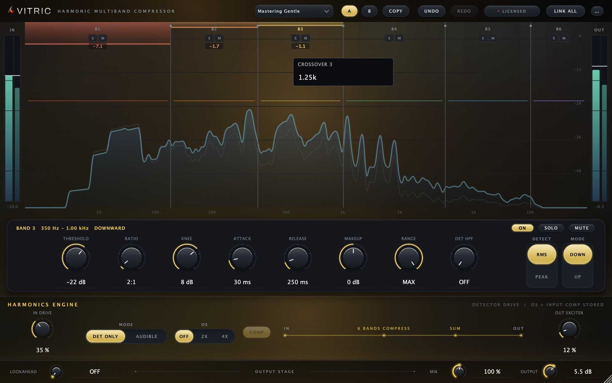This screenshot has height=383, width=612.
Task: Click the Knee knob
Action: coord(187,257)
